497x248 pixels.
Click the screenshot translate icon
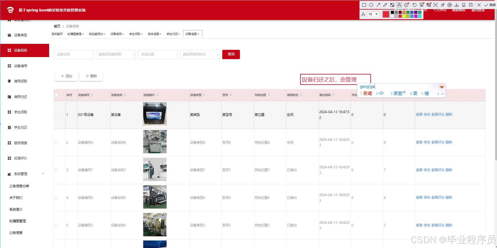click(x=429, y=5)
